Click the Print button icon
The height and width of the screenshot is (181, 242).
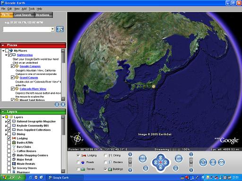coord(213,163)
